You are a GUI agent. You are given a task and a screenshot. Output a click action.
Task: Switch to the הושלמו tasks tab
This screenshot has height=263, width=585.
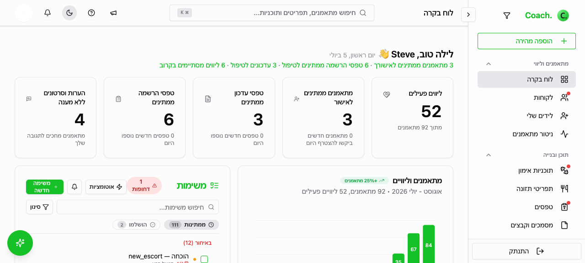(x=136, y=225)
